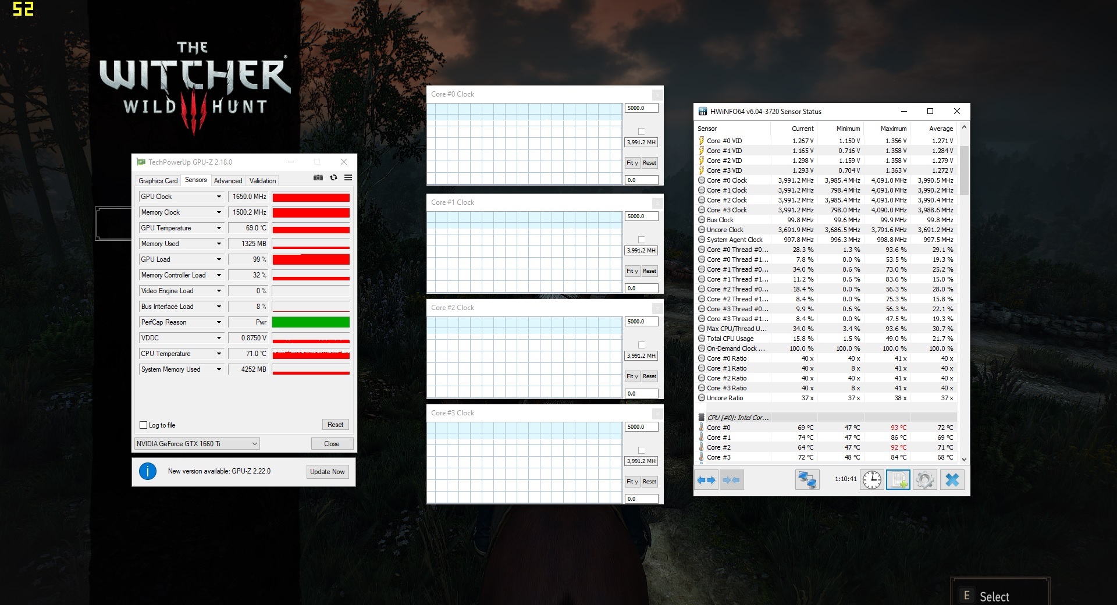Screen dimensions: 1117x605
Task: Click the green PerfCap Reason bar
Action: tap(311, 322)
